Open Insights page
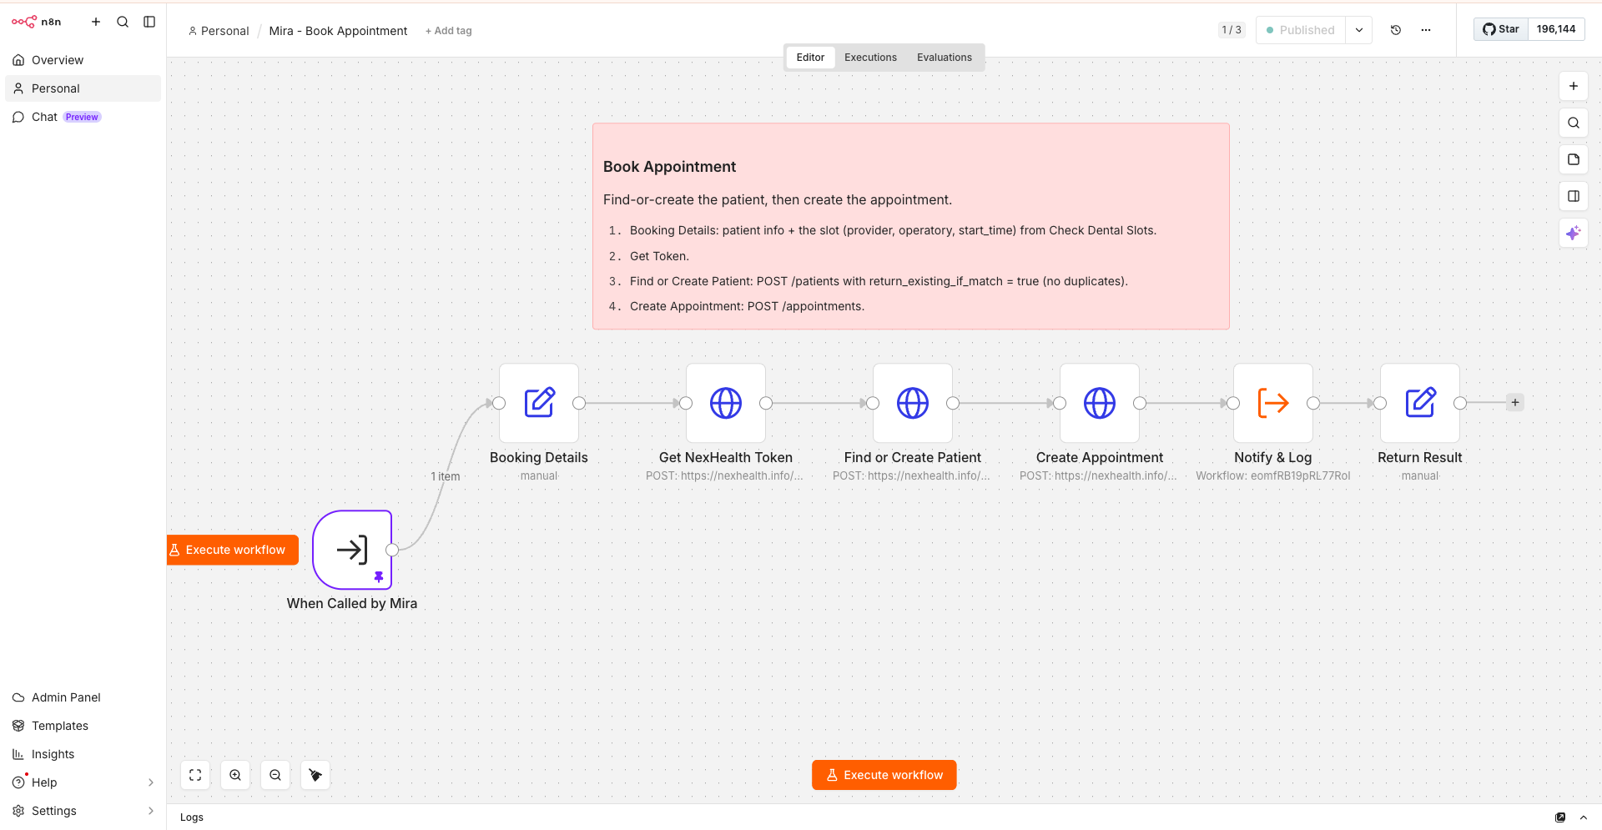Viewport: 1602px width, 830px height. [83, 754]
